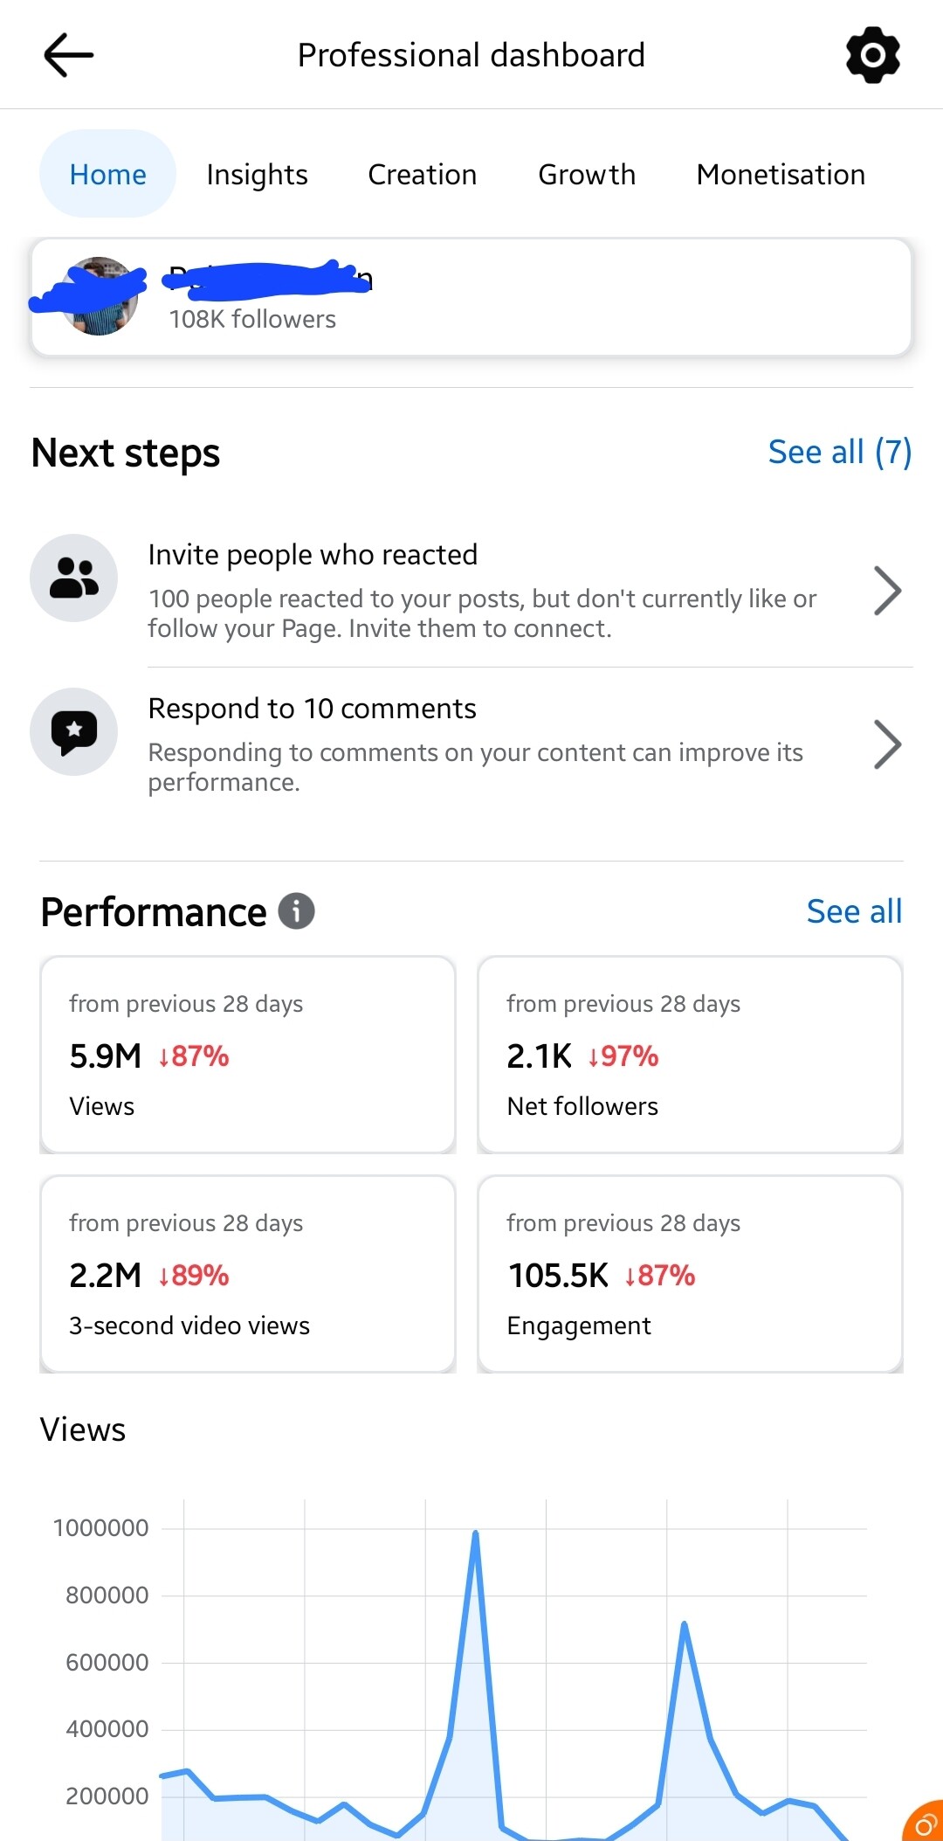Image resolution: width=943 pixels, height=1841 pixels.
Task: Click See all (7) next steps
Action: point(840,452)
